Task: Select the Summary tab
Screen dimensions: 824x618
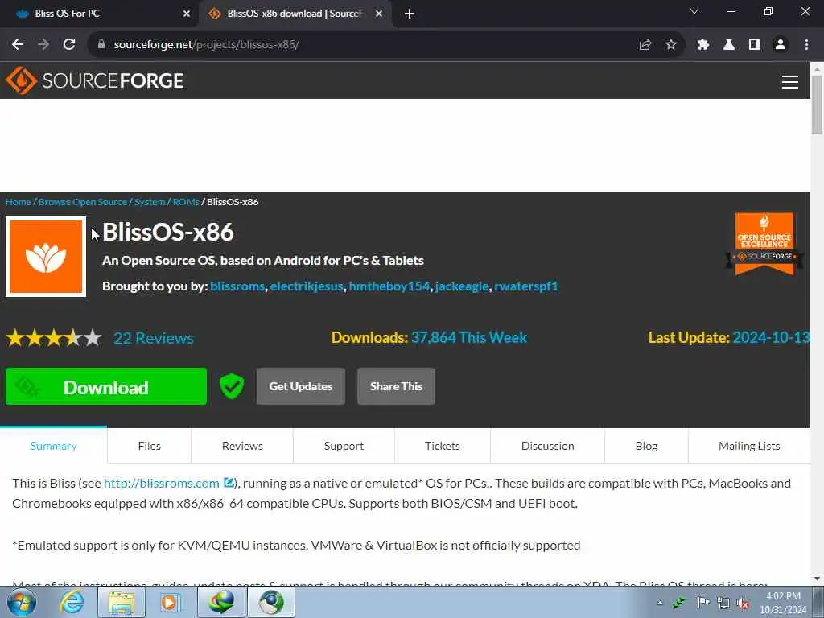Action: (54, 446)
